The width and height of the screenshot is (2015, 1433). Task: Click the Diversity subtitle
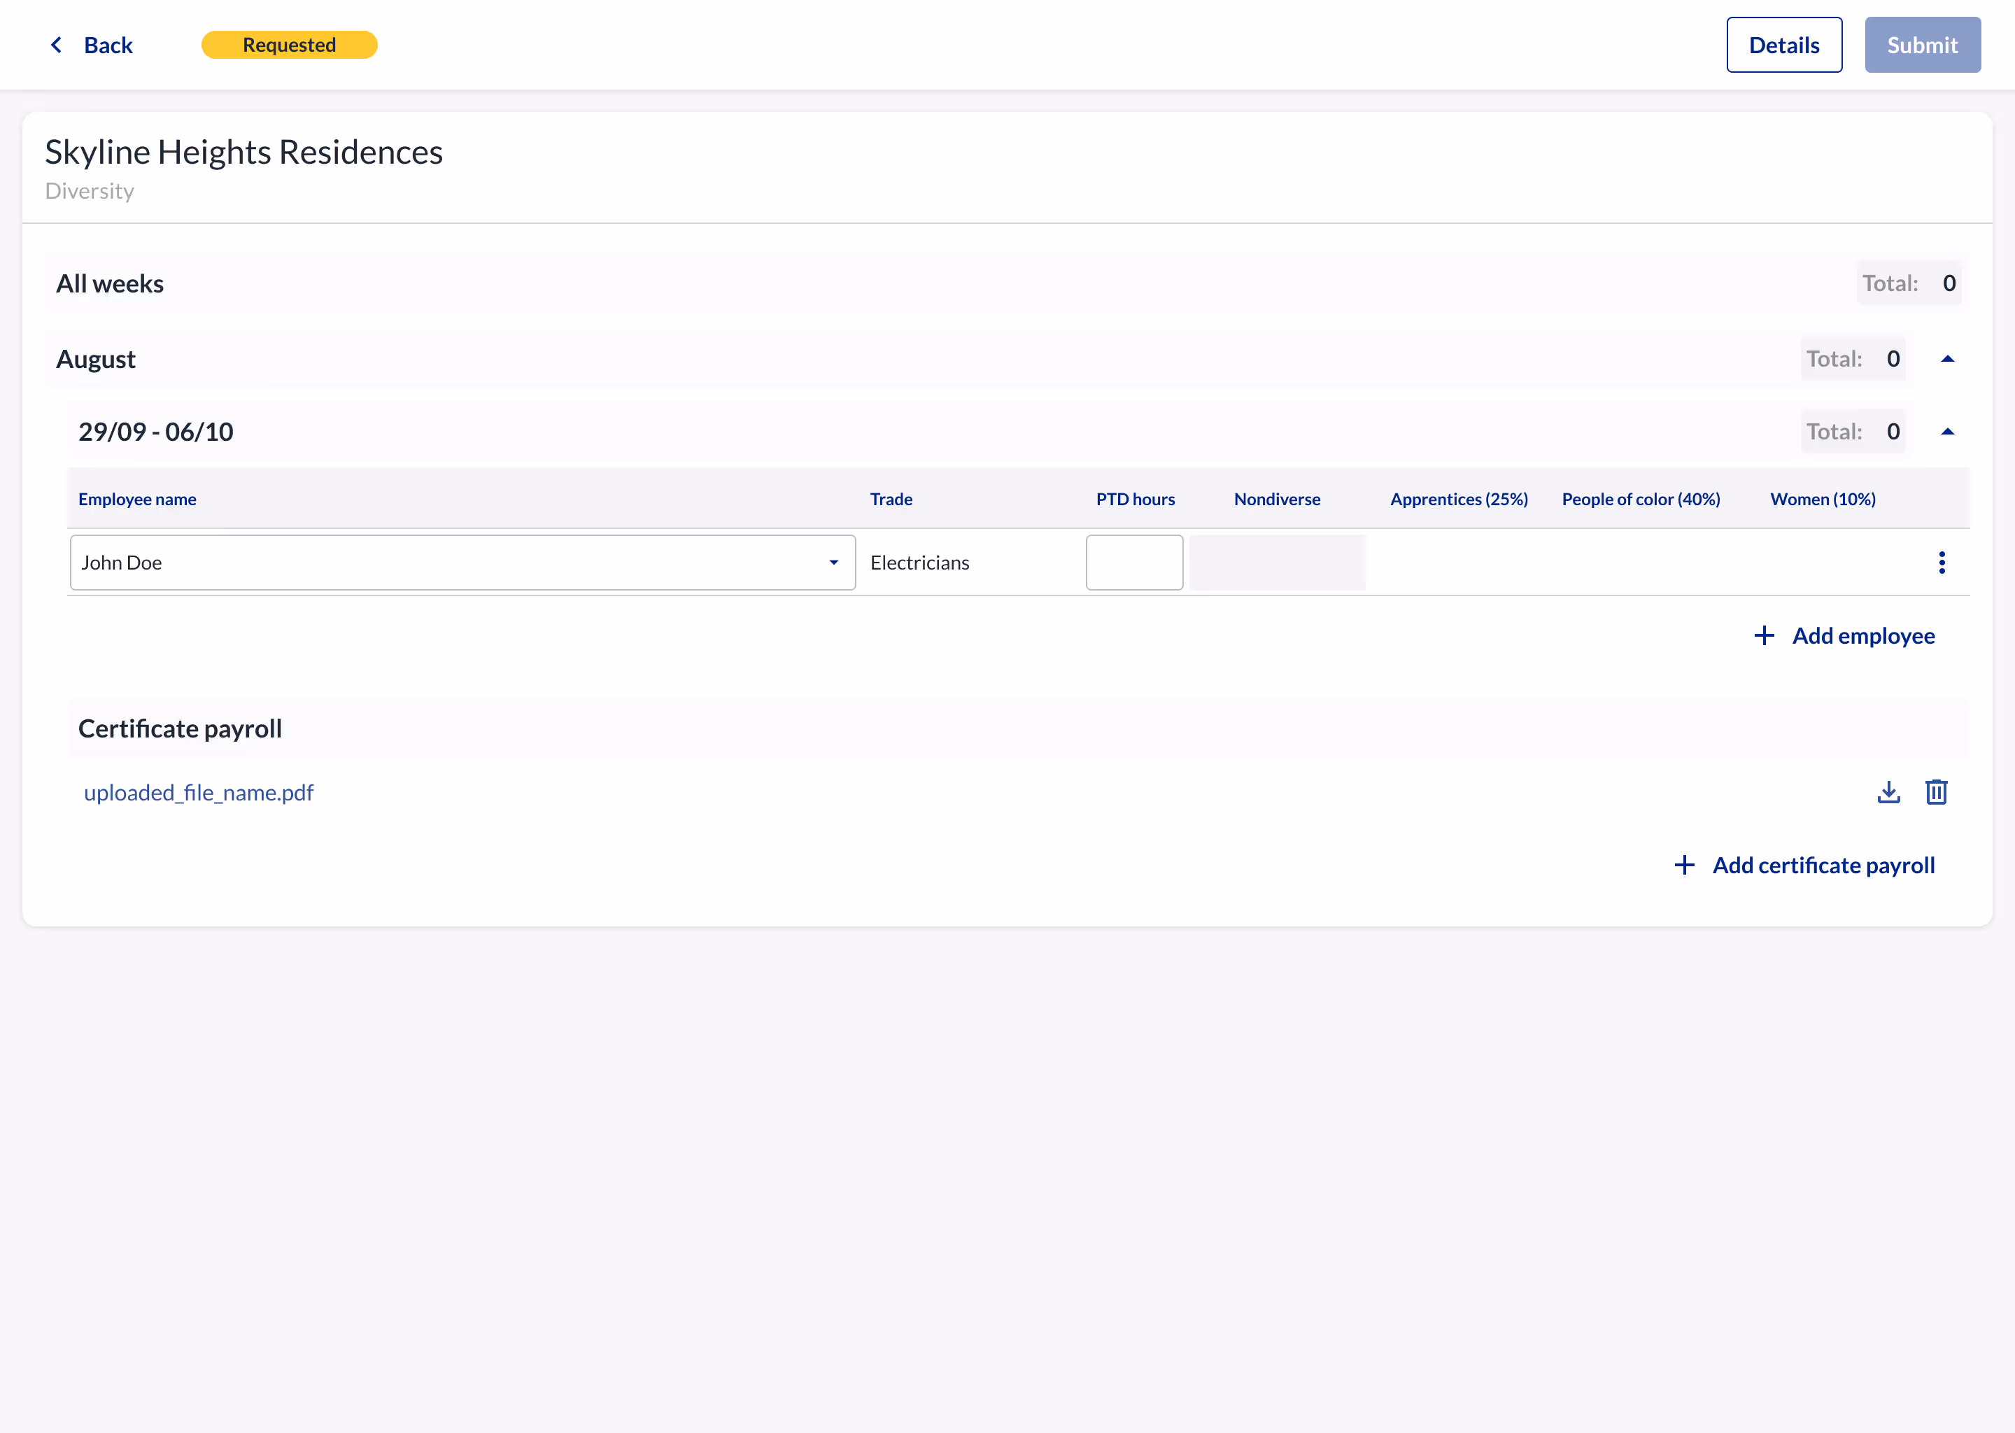click(x=90, y=190)
